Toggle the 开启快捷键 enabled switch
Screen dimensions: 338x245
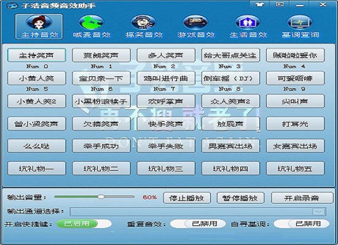point(84,223)
